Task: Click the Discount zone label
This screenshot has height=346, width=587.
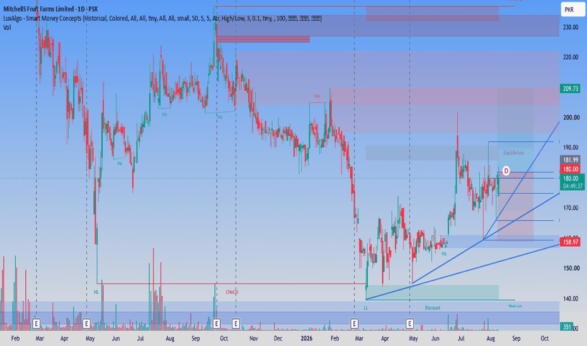Action: coord(433,308)
